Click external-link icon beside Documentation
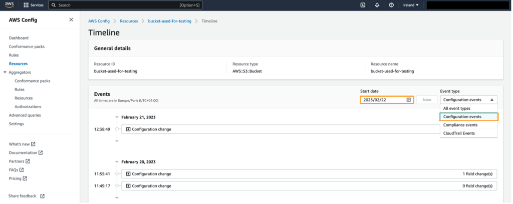This screenshot has height=204, width=513. point(41,152)
